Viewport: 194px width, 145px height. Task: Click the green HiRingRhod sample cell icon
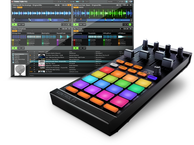pyautogui.click(x=104, y=40)
